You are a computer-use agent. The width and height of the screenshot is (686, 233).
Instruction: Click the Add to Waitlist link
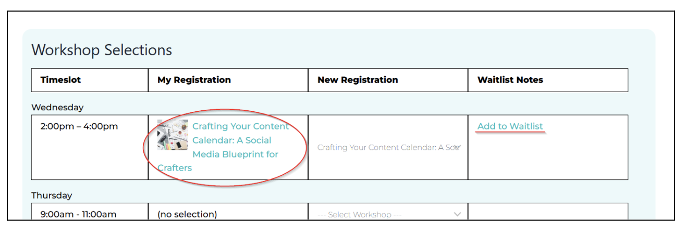(510, 126)
